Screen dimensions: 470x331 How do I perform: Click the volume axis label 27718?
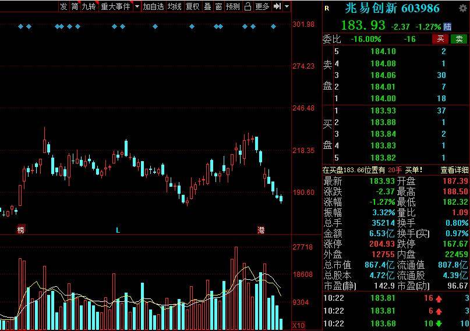tap(303, 247)
